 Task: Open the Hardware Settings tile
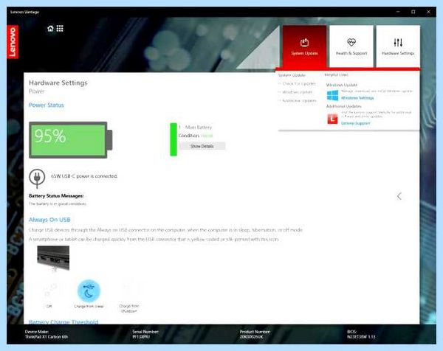click(398, 46)
